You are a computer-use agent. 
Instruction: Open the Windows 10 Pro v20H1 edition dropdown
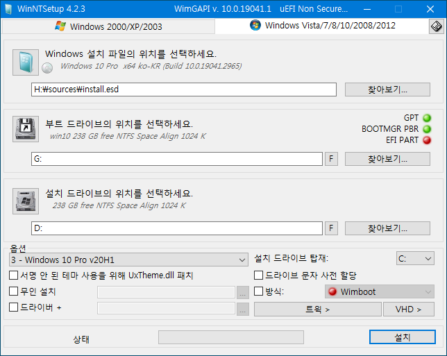[x=128, y=260]
